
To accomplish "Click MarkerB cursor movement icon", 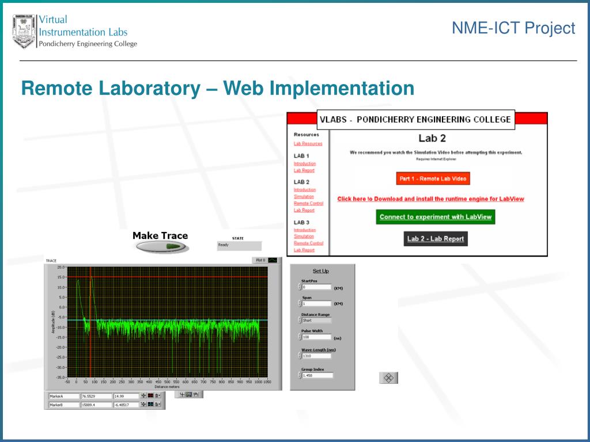I will pos(143,405).
